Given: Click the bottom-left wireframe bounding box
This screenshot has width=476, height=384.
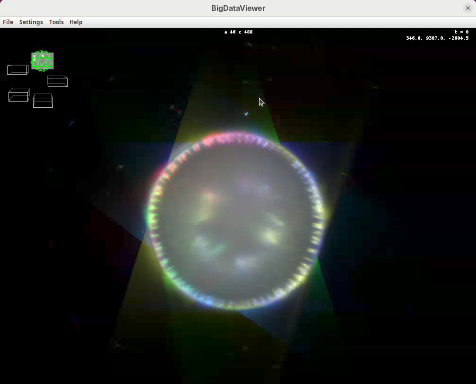Looking at the screenshot, I should pos(19,95).
